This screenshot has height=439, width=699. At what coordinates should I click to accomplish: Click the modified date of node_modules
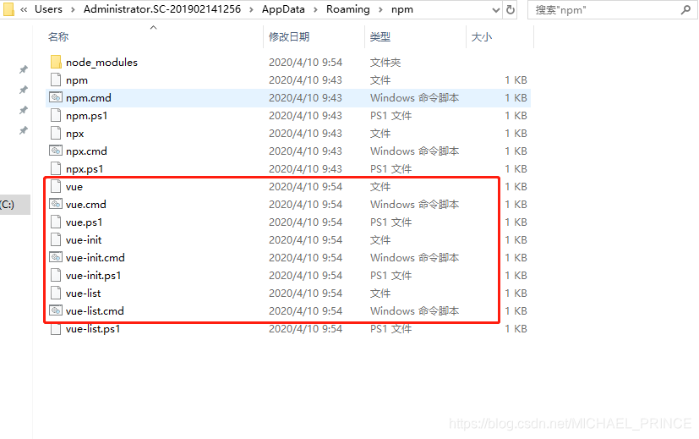pos(305,62)
